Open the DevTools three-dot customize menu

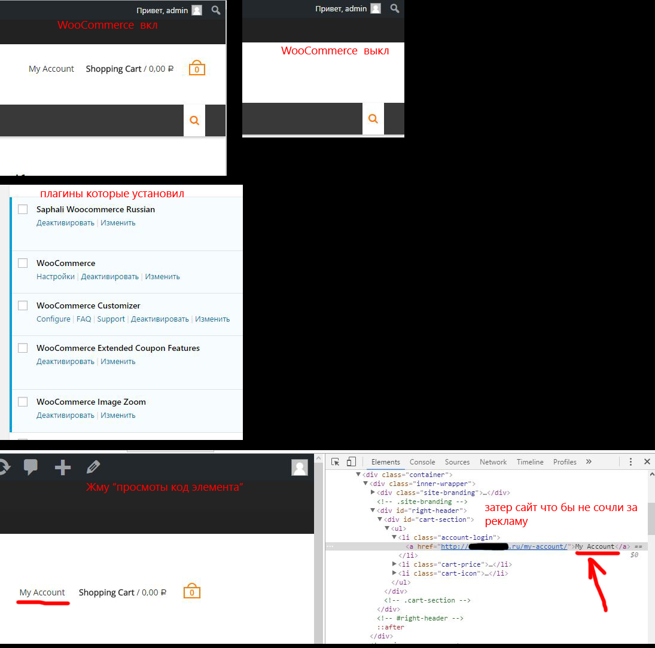point(630,461)
